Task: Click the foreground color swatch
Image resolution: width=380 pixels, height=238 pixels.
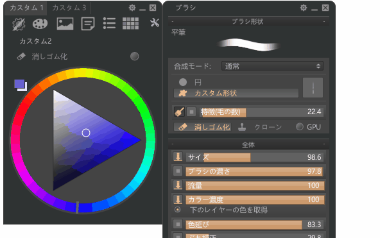Action: pyautogui.click(x=19, y=84)
